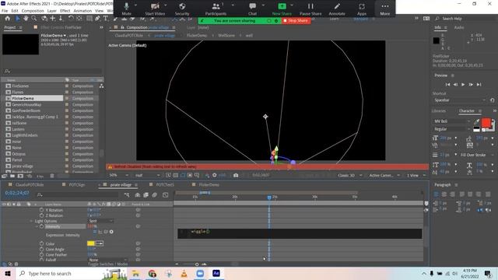
Task: Enable motion blur icon in timeline
Action: (154, 194)
